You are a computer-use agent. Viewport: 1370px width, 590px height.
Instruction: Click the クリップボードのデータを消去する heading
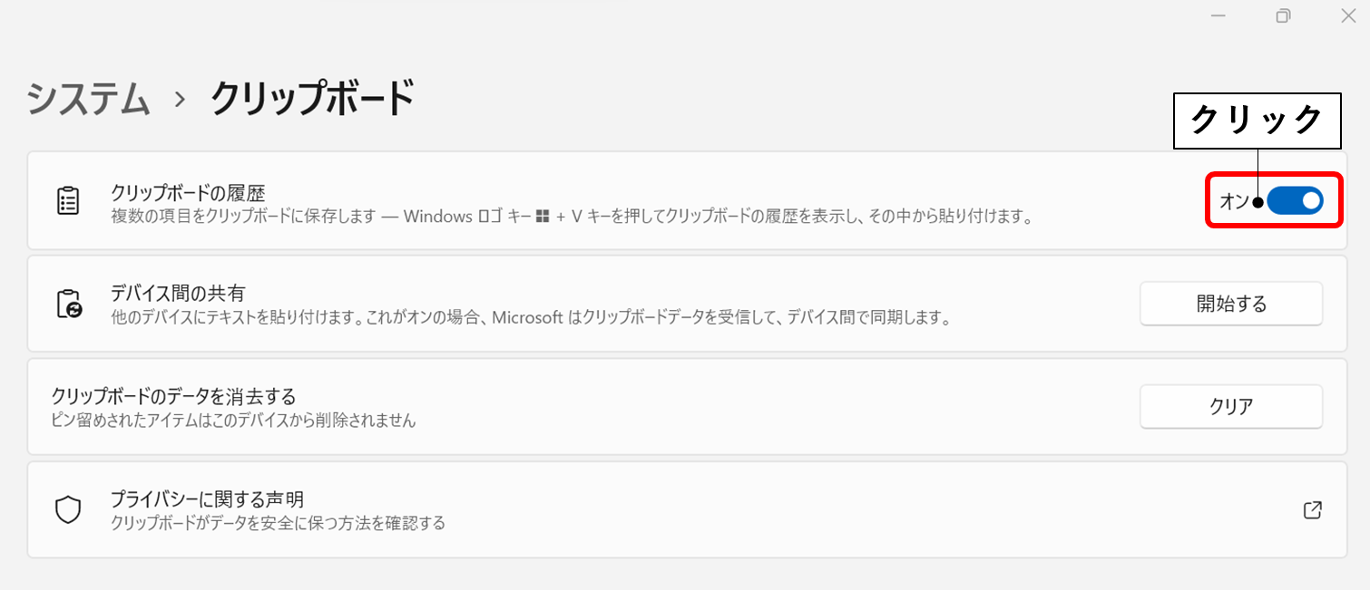174,397
